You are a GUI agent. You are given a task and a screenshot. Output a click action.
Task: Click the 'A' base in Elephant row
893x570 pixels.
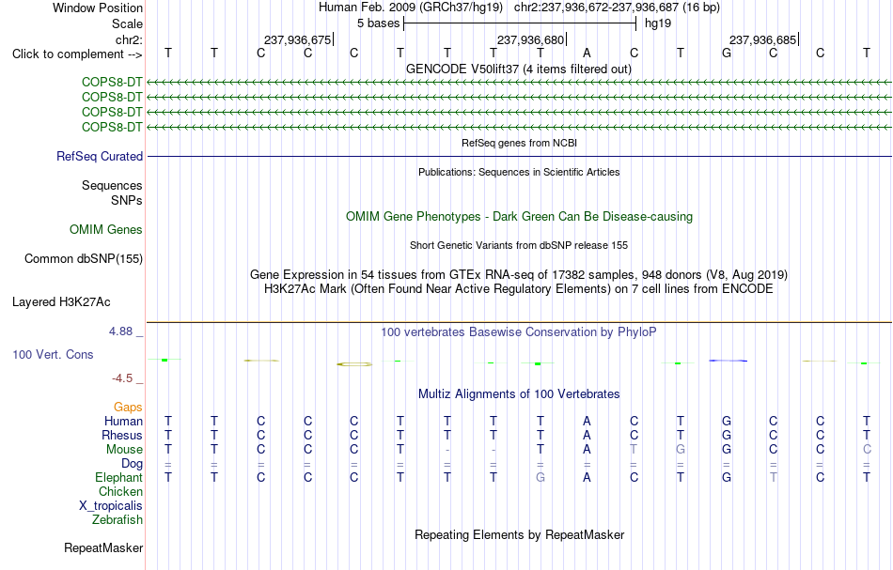click(x=587, y=478)
